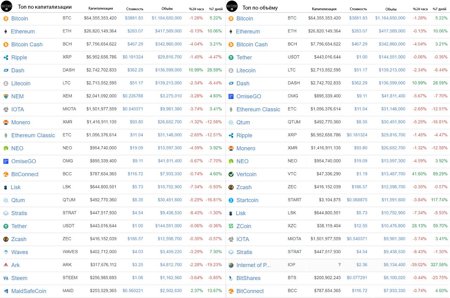Open the Waves coin link

pyautogui.click(x=19, y=252)
